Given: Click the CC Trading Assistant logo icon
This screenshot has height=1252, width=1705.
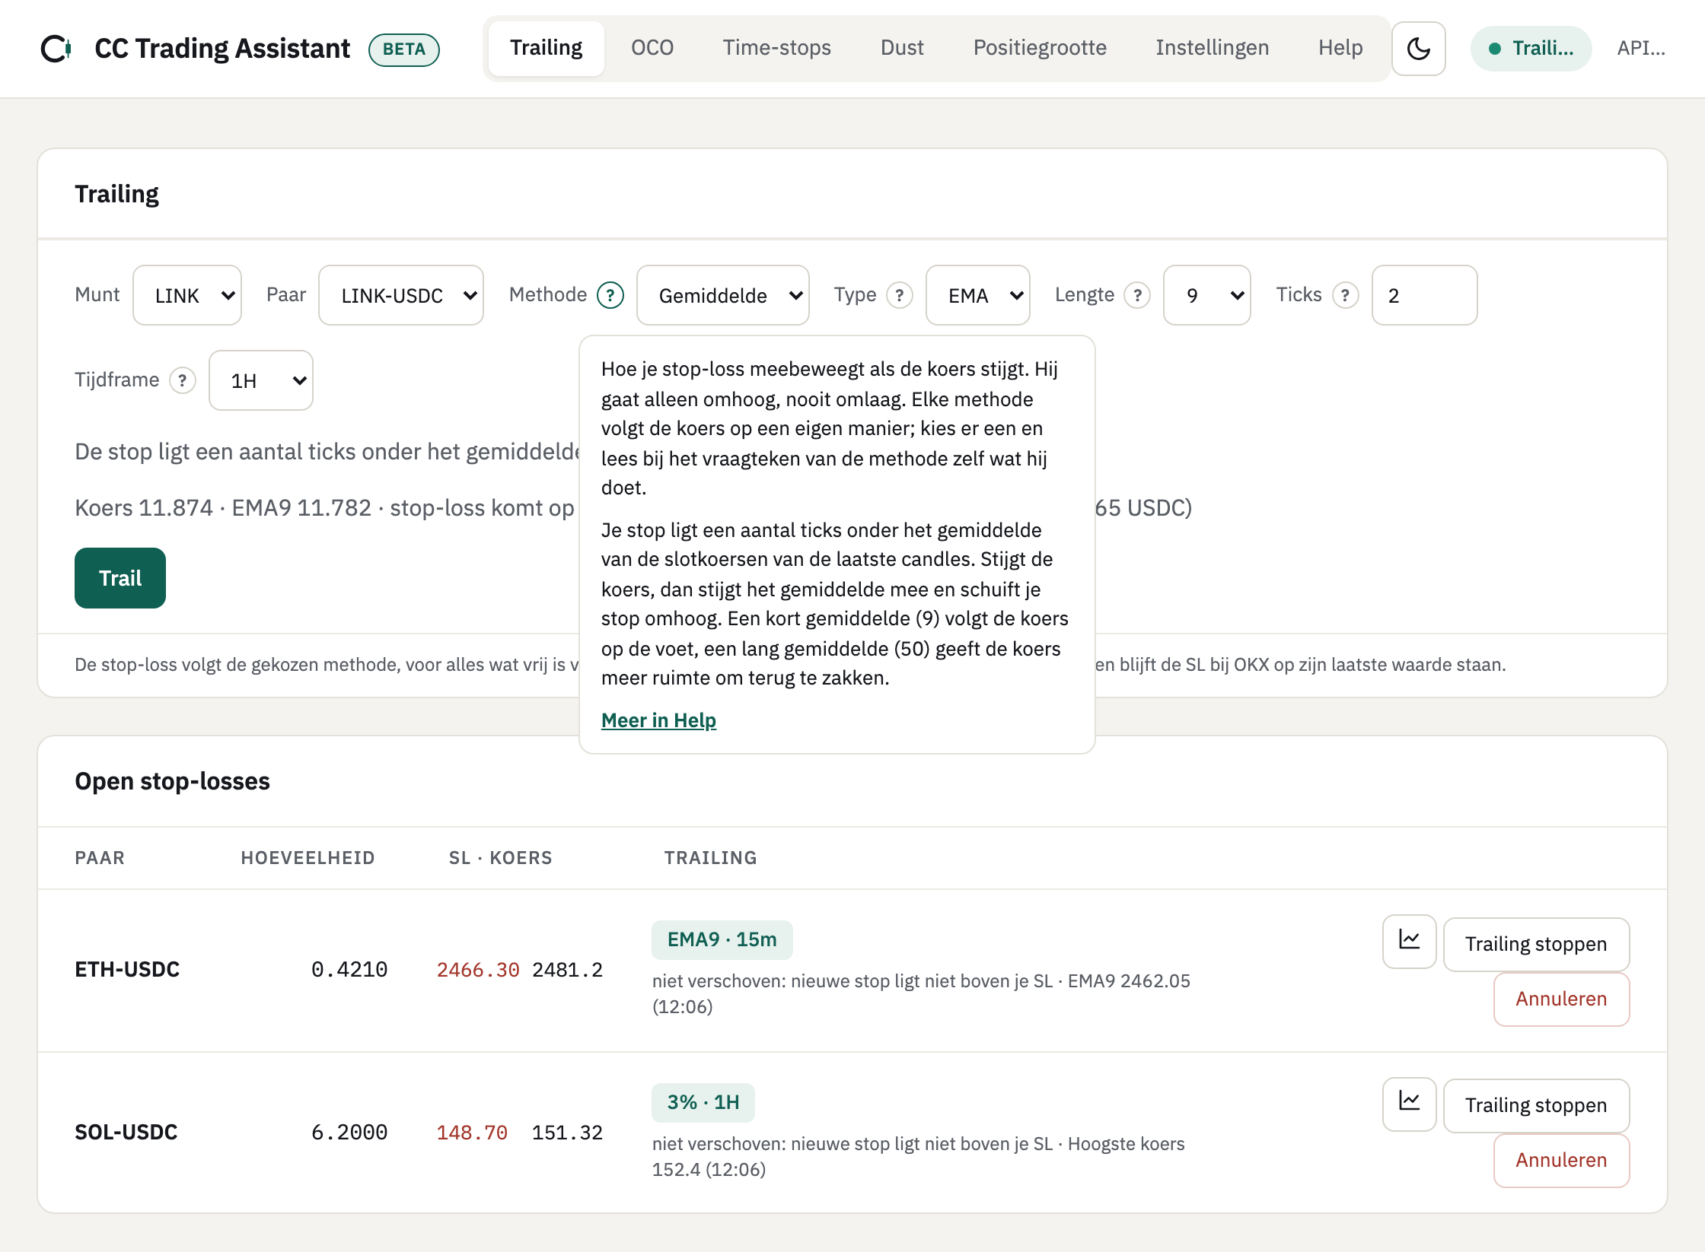Looking at the screenshot, I should [x=56, y=49].
